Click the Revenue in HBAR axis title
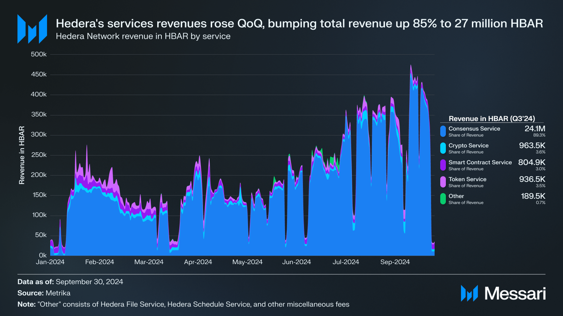Viewport: 563px width, 316px height. 22,155
